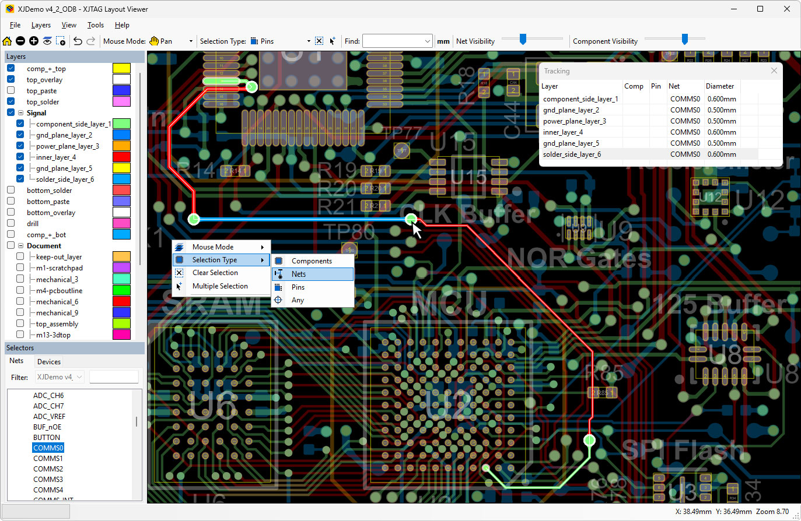Viewport: 801px width, 521px height.
Task: Click the net filter text field
Action: (x=114, y=377)
